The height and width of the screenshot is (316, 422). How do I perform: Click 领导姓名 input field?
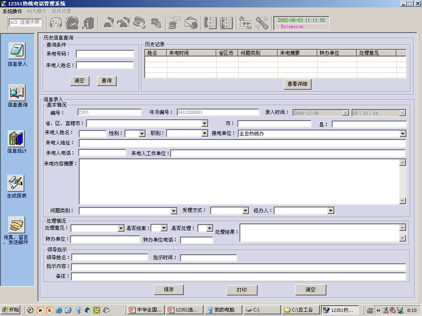(x=110, y=258)
